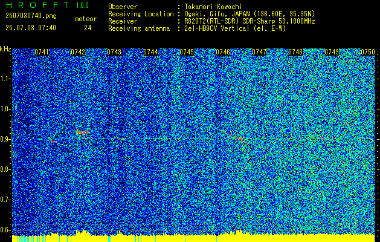The height and width of the screenshot is (242, 380).
Task: Click the meteor count value 24
Action: pyautogui.click(x=88, y=28)
